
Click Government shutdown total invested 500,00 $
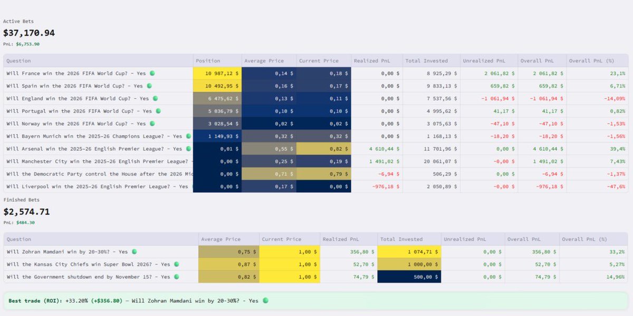point(409,277)
